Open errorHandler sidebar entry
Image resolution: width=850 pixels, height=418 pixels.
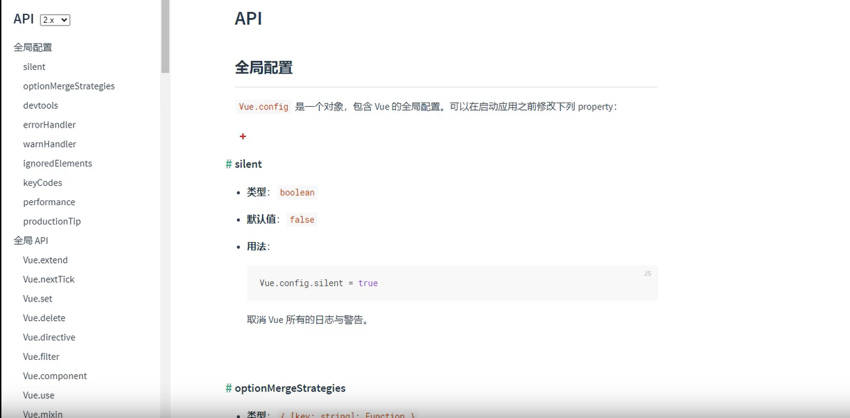click(49, 125)
